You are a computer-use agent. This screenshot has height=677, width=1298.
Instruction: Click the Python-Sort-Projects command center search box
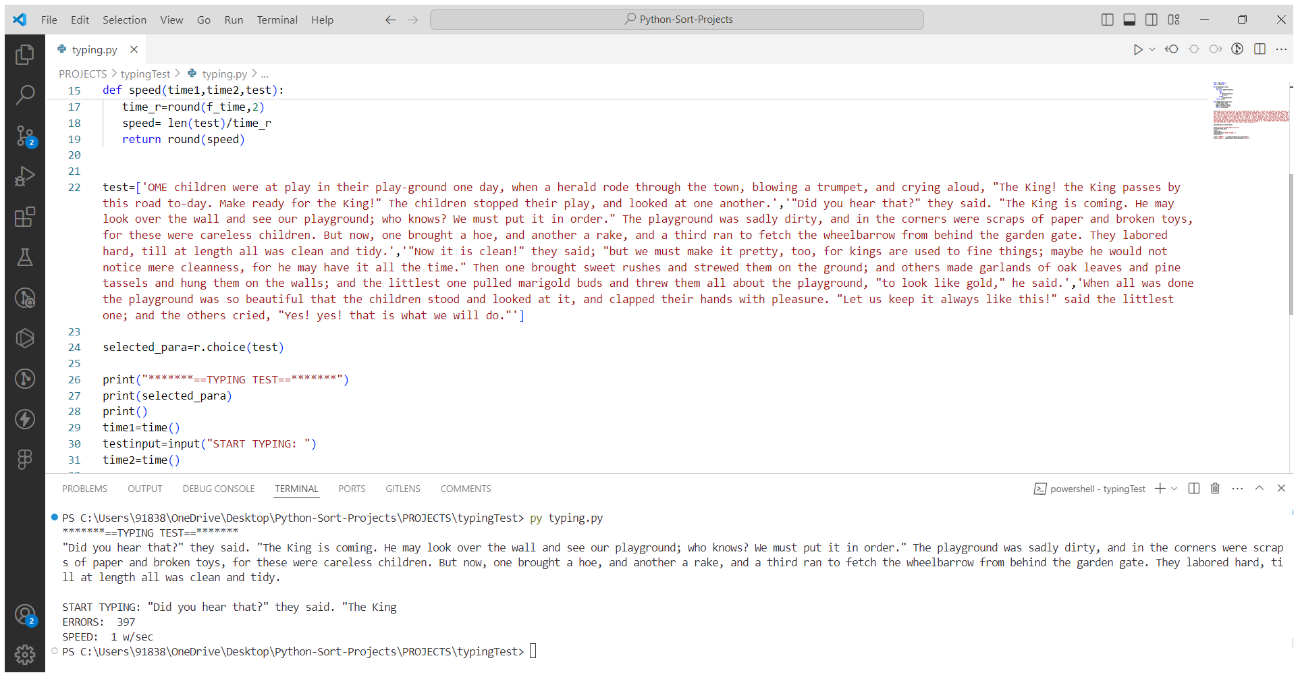[x=677, y=20]
